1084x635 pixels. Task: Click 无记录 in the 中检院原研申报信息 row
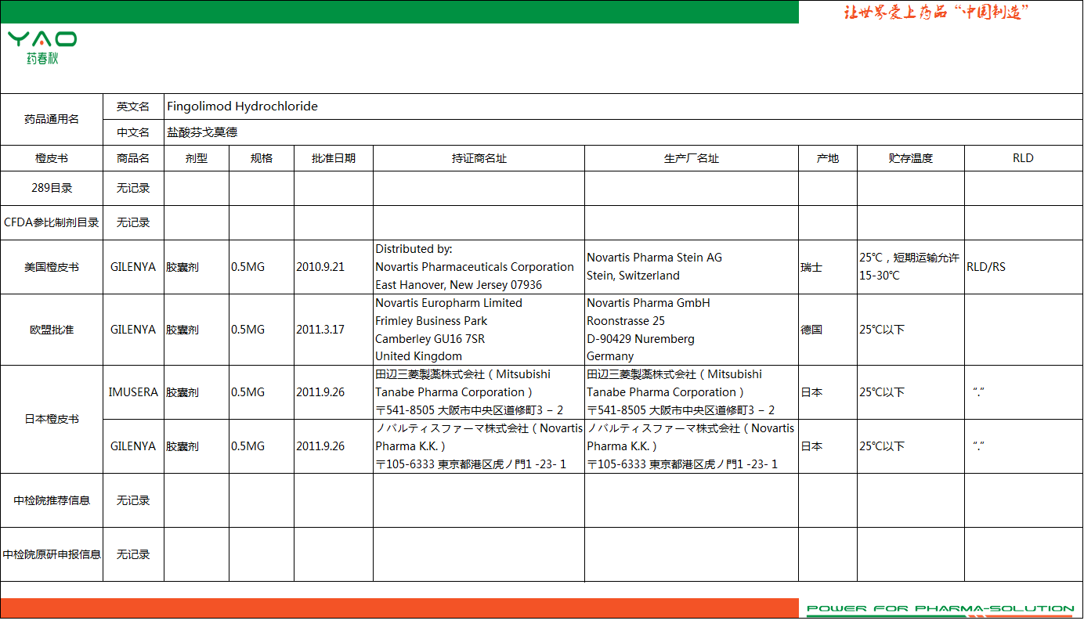pyautogui.click(x=133, y=554)
